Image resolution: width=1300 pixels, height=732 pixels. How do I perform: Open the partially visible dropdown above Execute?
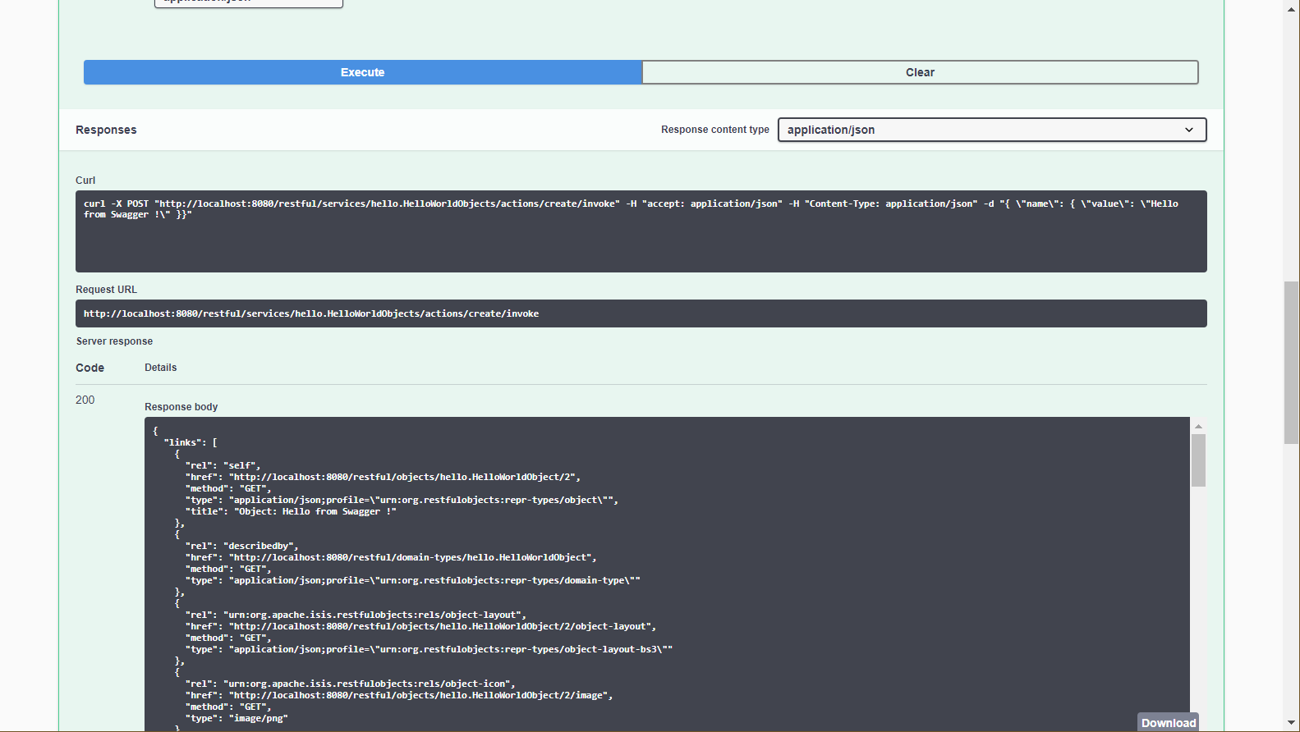click(248, 2)
